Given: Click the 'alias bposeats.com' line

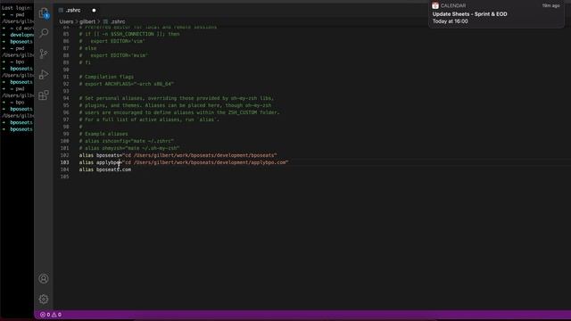Looking at the screenshot, I should click(x=105, y=169).
